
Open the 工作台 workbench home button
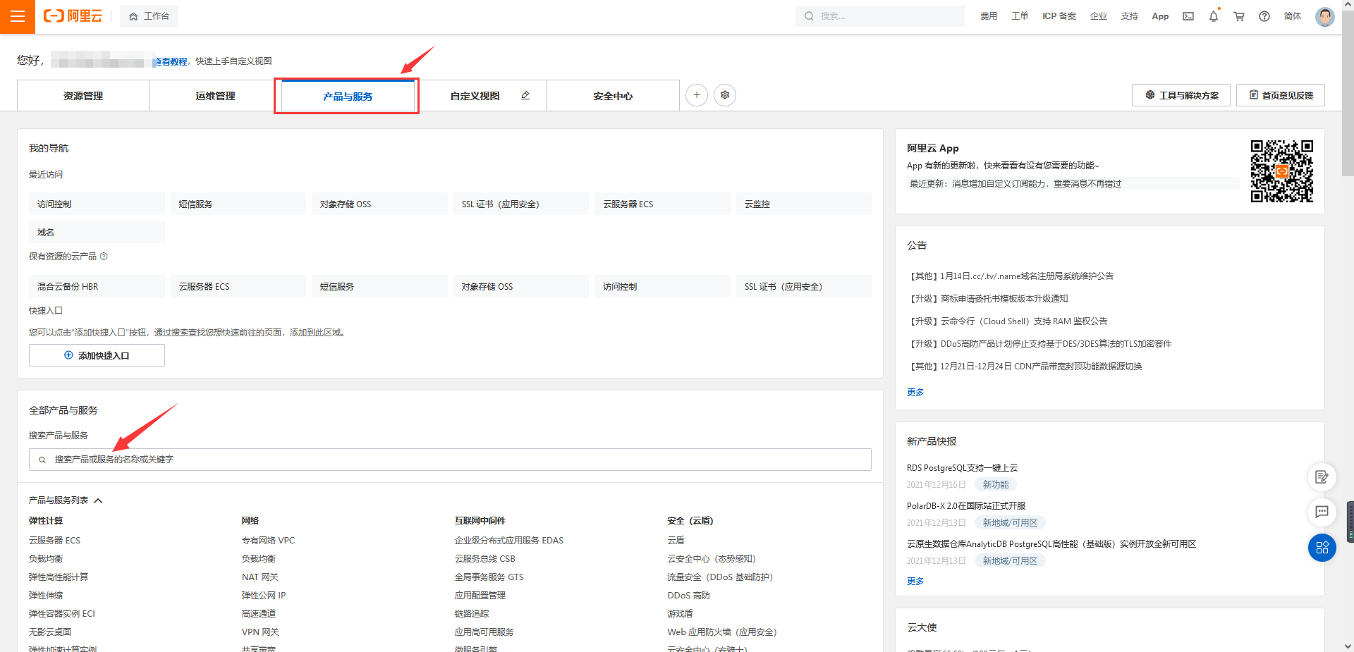tap(149, 16)
